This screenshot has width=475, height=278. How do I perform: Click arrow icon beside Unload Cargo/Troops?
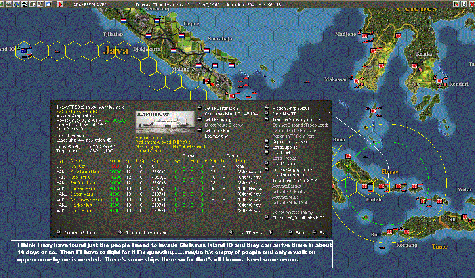(x=267, y=169)
